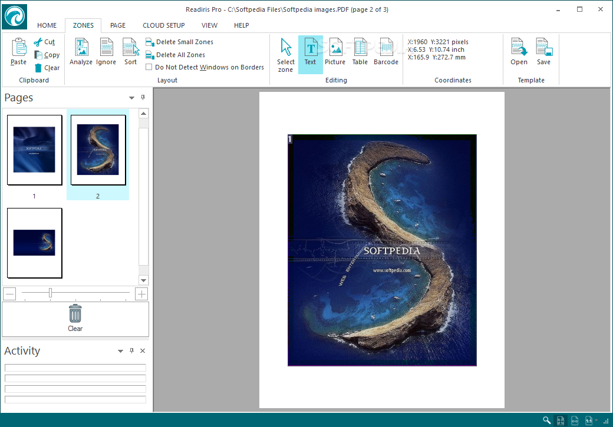Image resolution: width=613 pixels, height=427 pixels.
Task: Minimize the Readiris Pro window
Action: [x=558, y=9]
